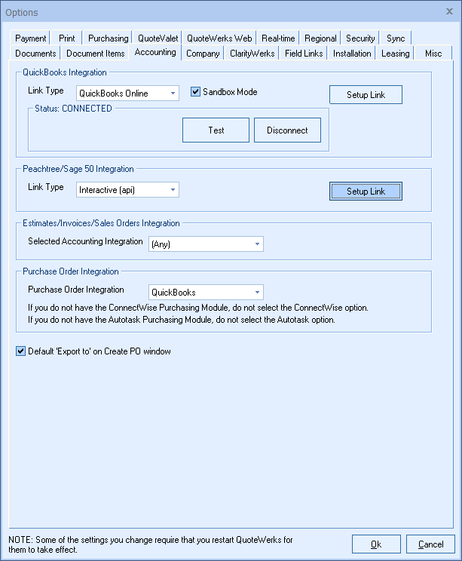Select the ClarityWerks tab
The height and width of the screenshot is (561, 462).
click(x=252, y=54)
